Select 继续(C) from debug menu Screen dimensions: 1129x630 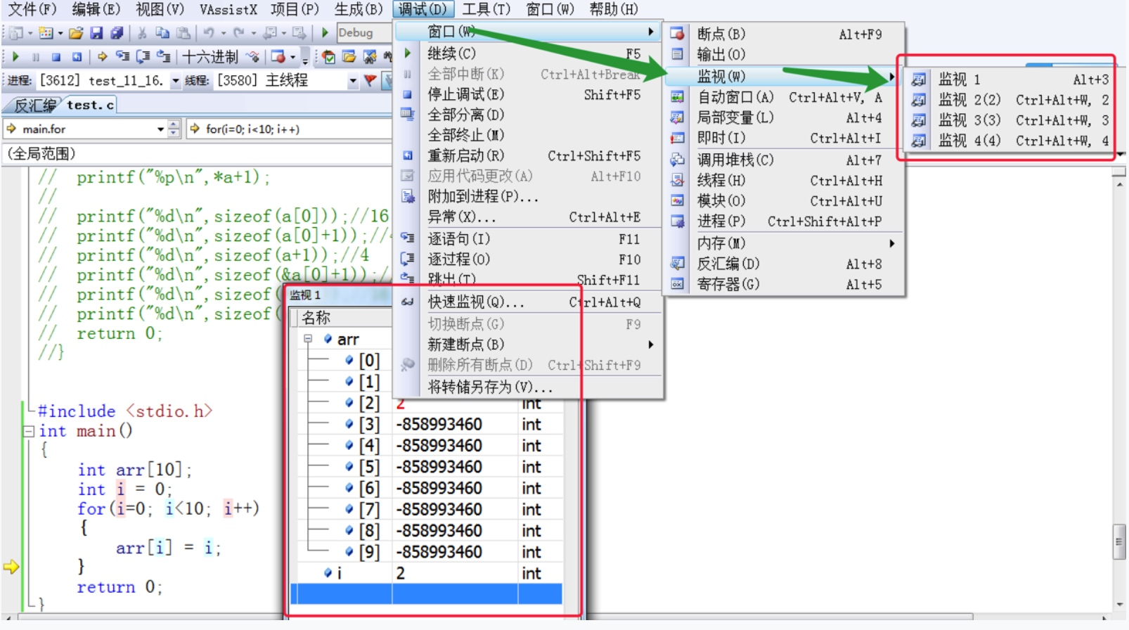529,53
